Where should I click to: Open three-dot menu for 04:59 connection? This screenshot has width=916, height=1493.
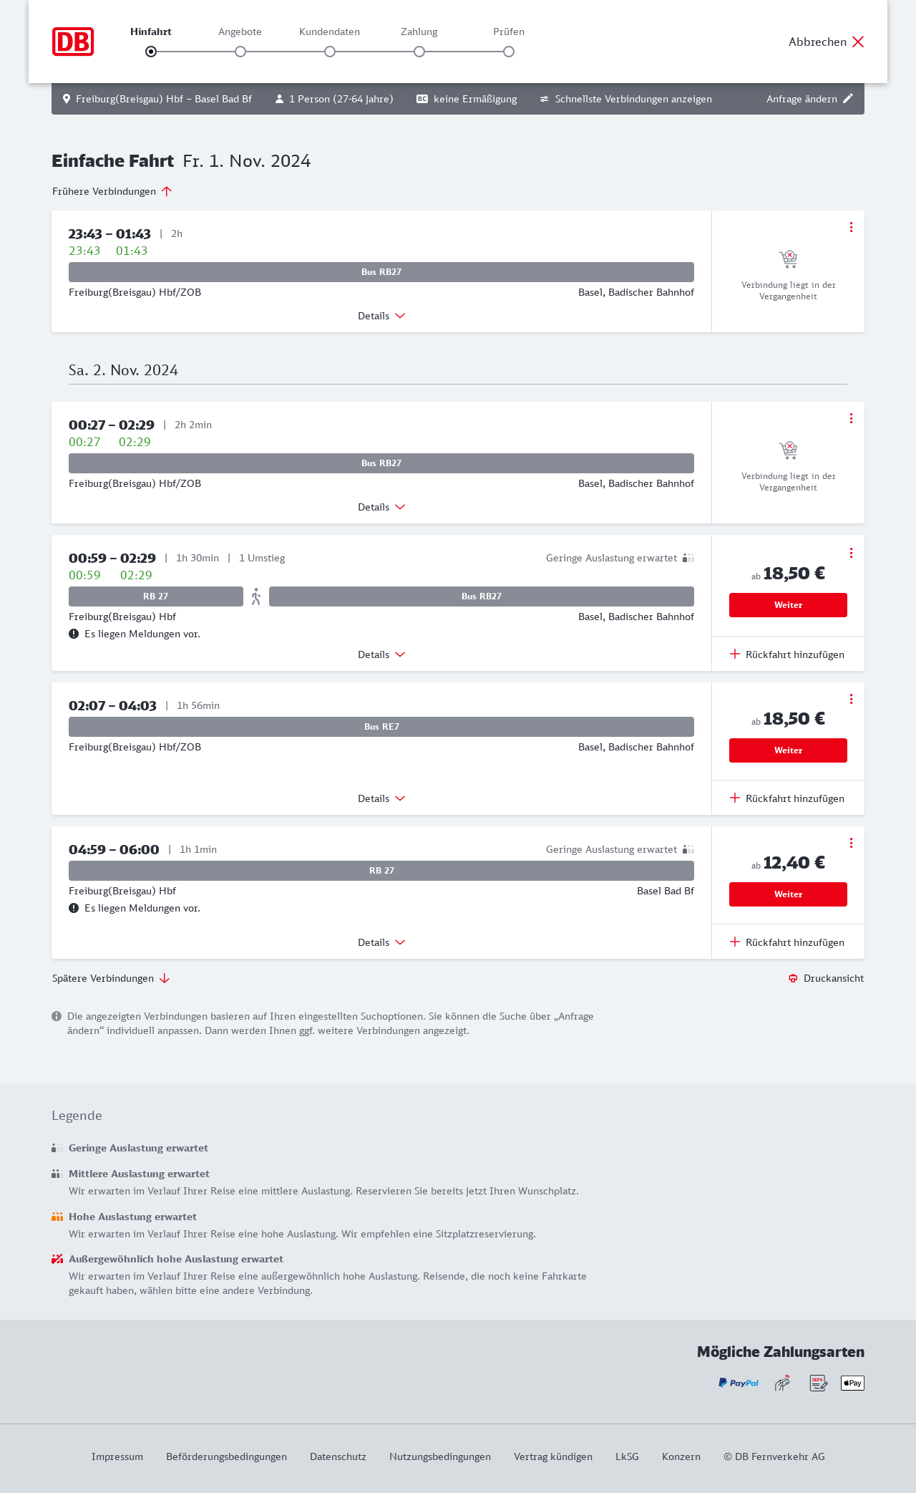851,843
